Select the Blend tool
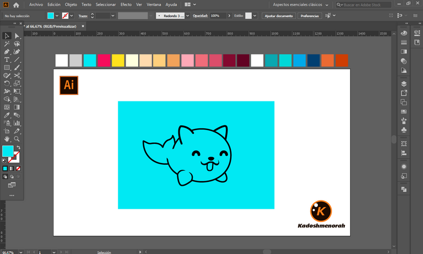423x254 pixels. point(17,115)
